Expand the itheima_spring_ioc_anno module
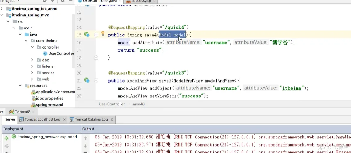Image resolution: width=351 pixels, height=153 pixels. pos(2,9)
